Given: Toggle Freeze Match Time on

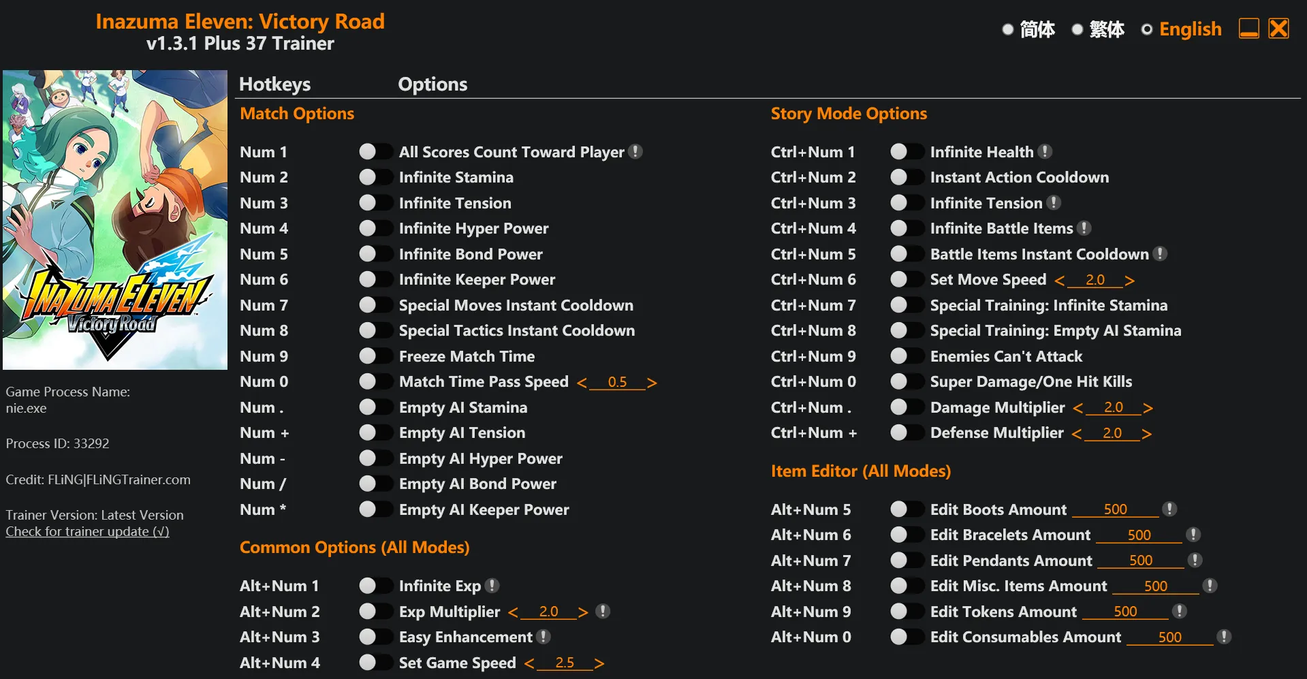Looking at the screenshot, I should (375, 356).
